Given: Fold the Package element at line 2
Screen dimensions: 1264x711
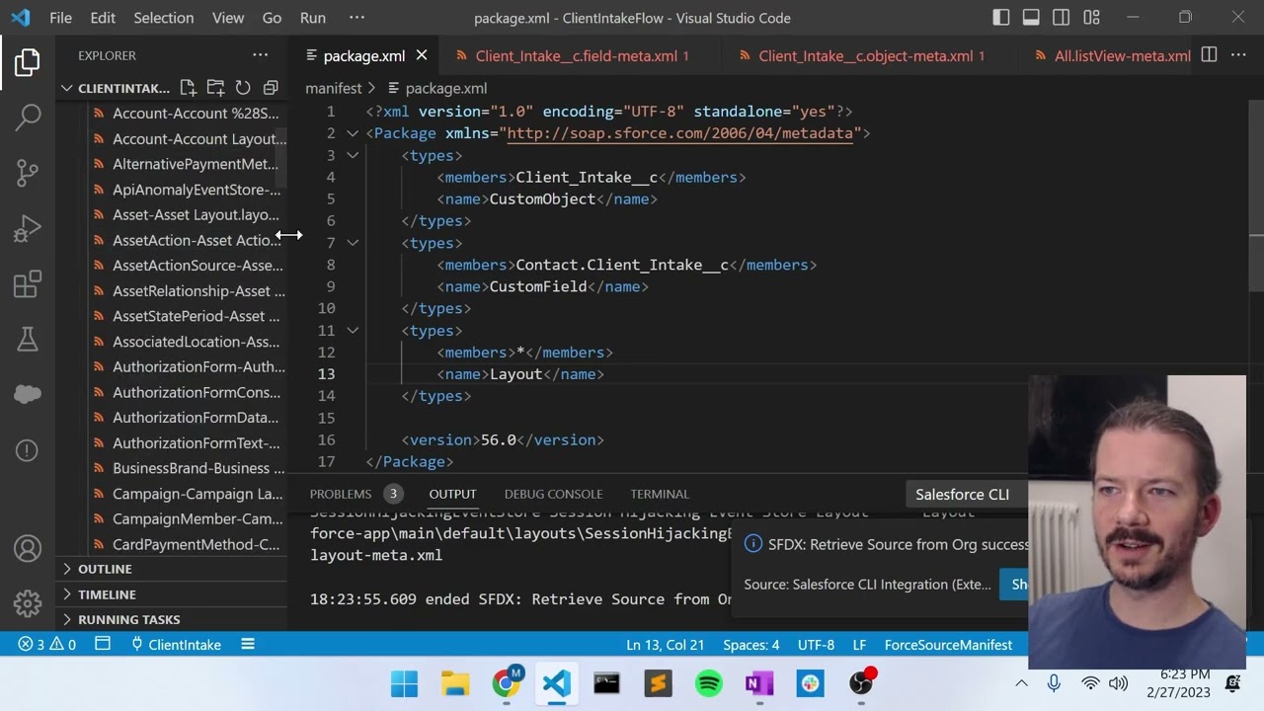Looking at the screenshot, I should pos(353,133).
